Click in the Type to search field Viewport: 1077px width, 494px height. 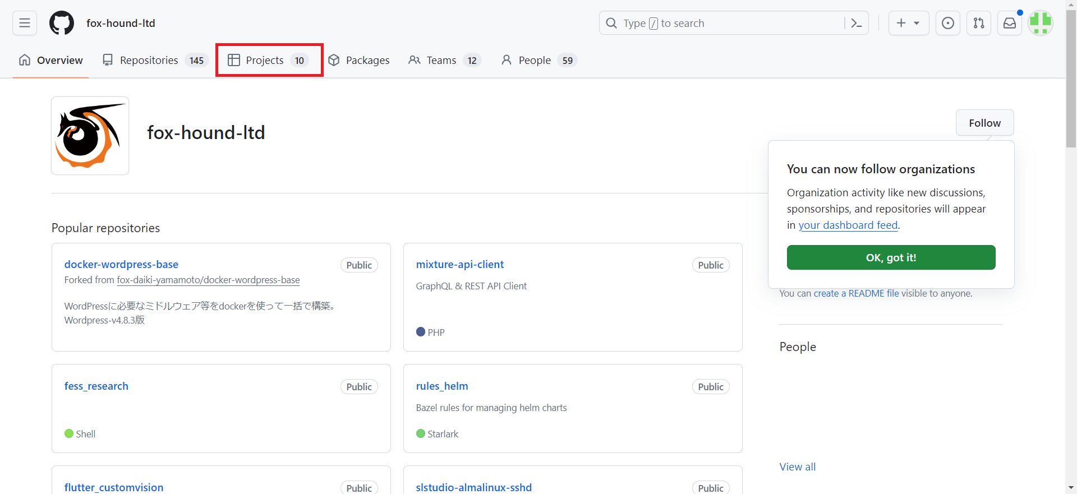pos(724,23)
